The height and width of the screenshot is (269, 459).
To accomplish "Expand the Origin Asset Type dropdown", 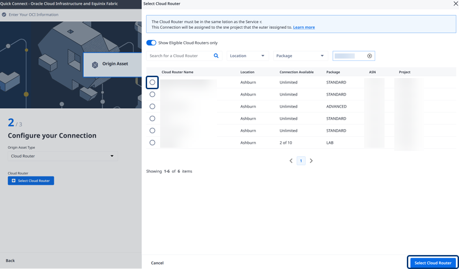I will pos(63,156).
